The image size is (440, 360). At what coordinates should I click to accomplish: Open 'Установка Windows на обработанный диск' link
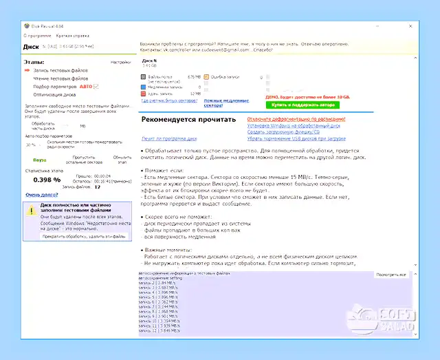pos(294,125)
